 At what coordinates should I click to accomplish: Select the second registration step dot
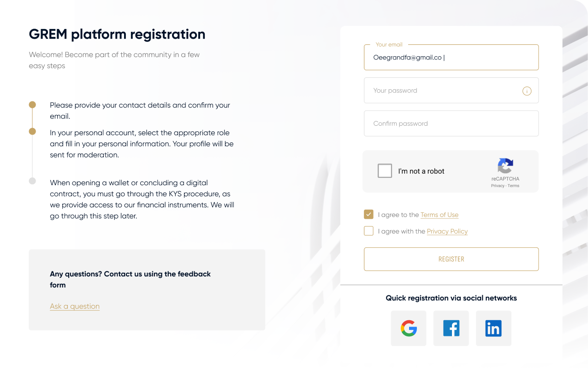coord(32,131)
